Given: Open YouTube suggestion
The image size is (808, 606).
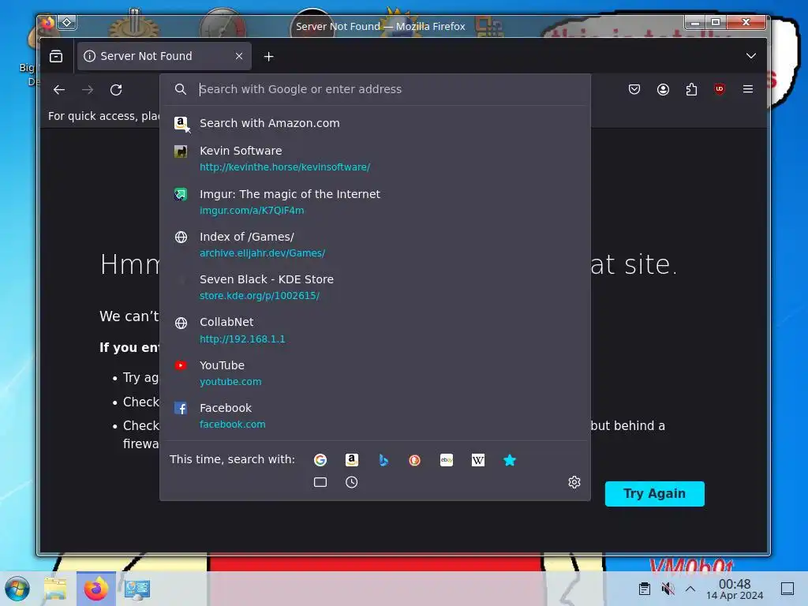Looking at the screenshot, I should (x=375, y=373).
